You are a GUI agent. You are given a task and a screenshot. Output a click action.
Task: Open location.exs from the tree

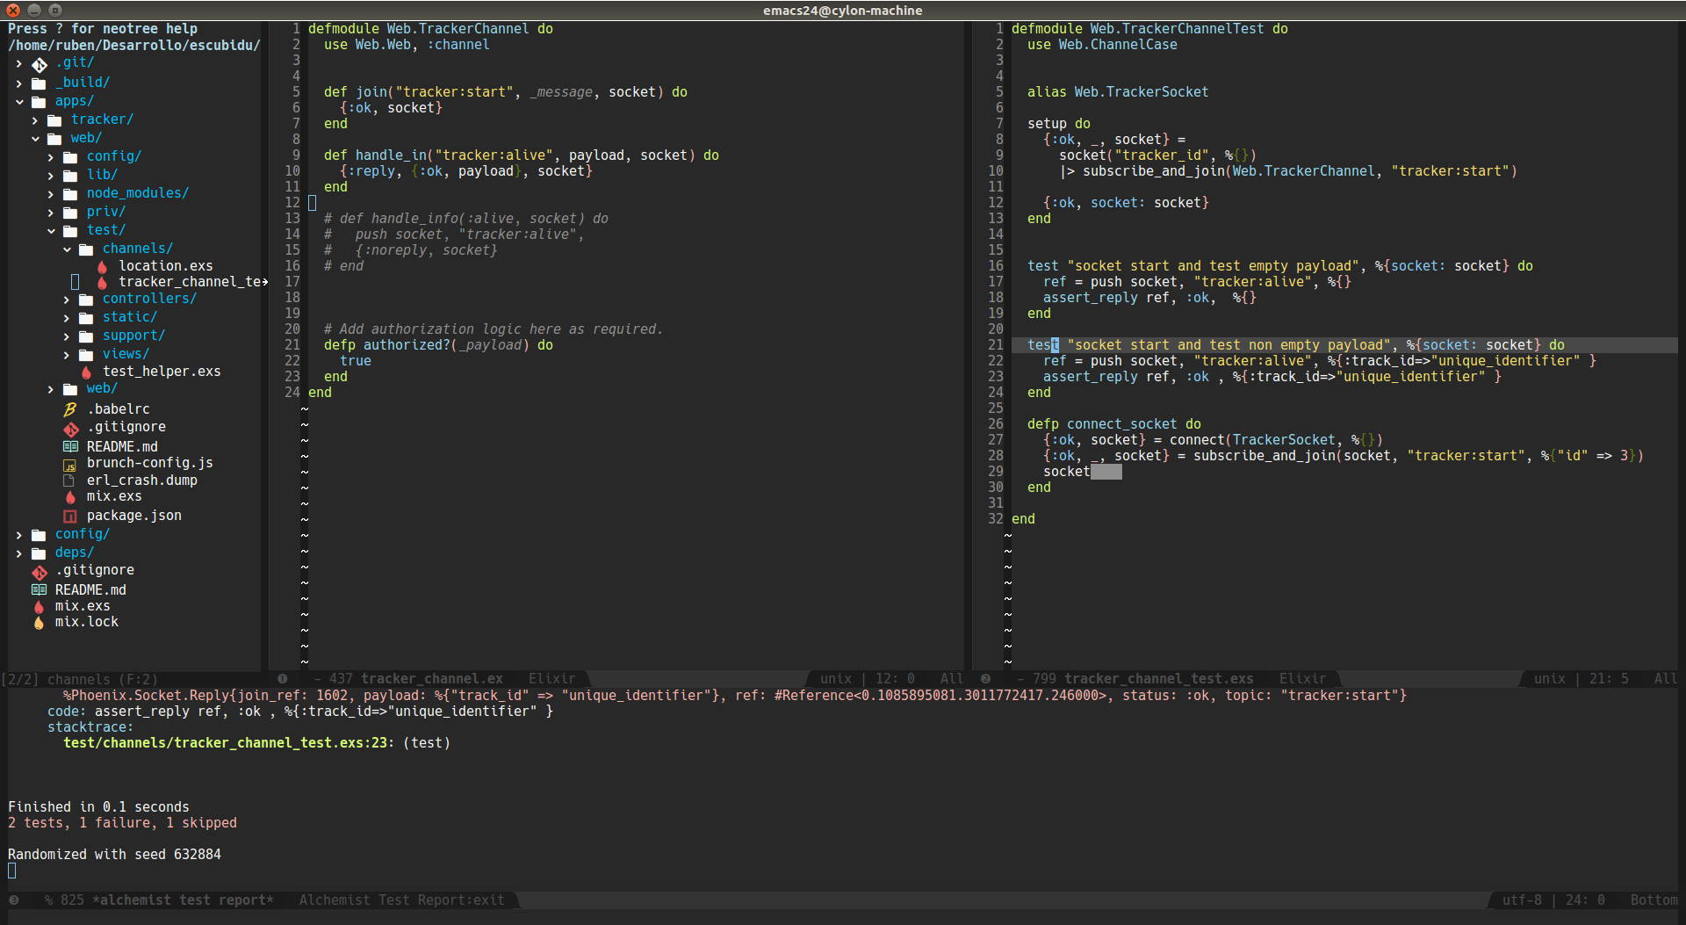pos(166,266)
